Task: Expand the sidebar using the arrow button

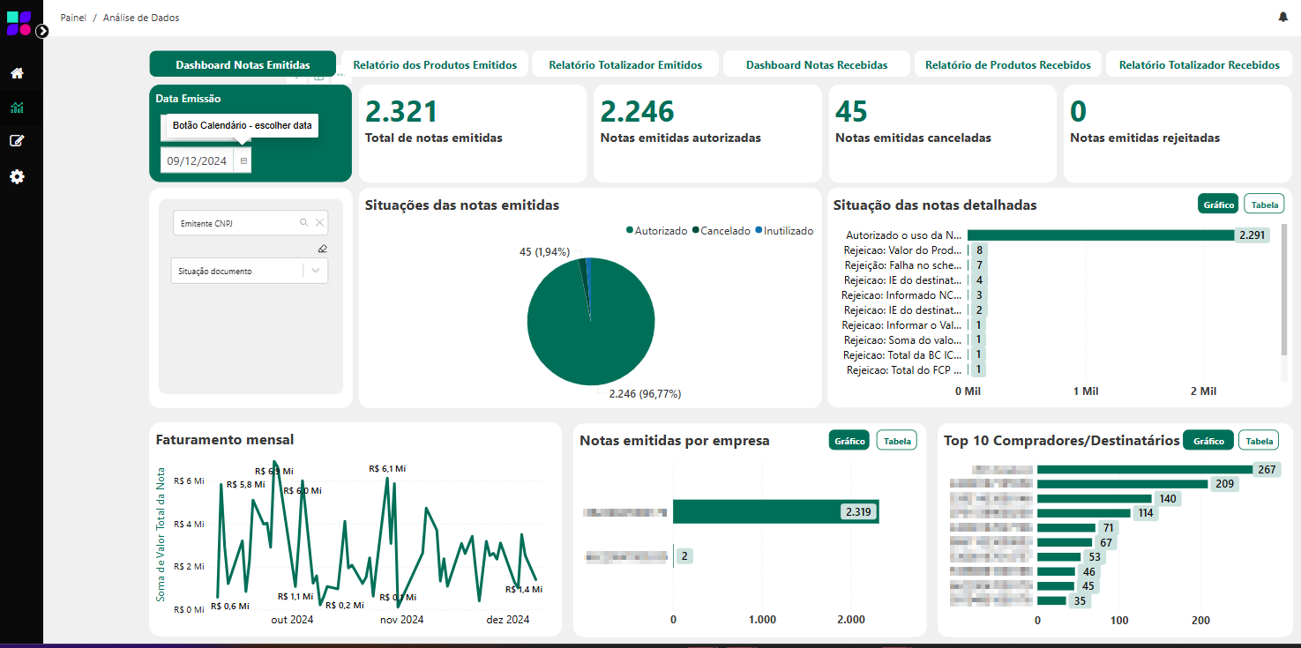Action: point(42,30)
